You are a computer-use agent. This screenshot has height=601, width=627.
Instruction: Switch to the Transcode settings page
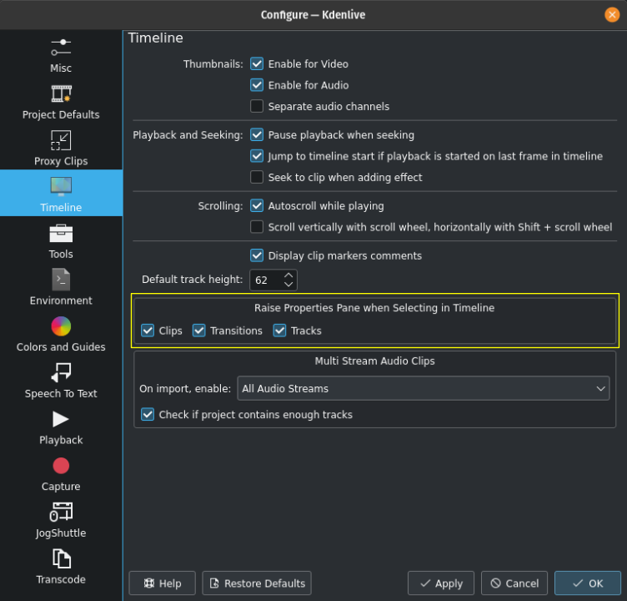(x=61, y=567)
